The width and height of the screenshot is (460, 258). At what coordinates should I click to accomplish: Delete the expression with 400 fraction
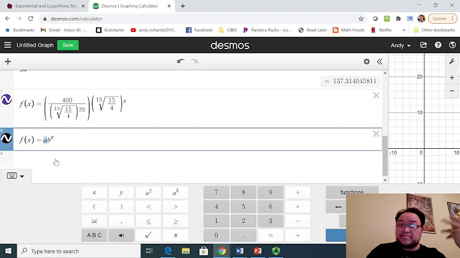point(376,95)
